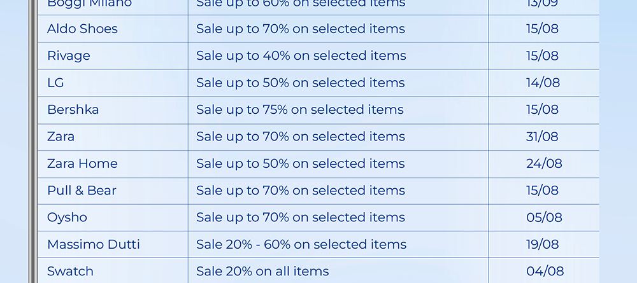Select the 05/08 Oysho end date
Viewport: 637px width, 283px height.
[544, 217]
